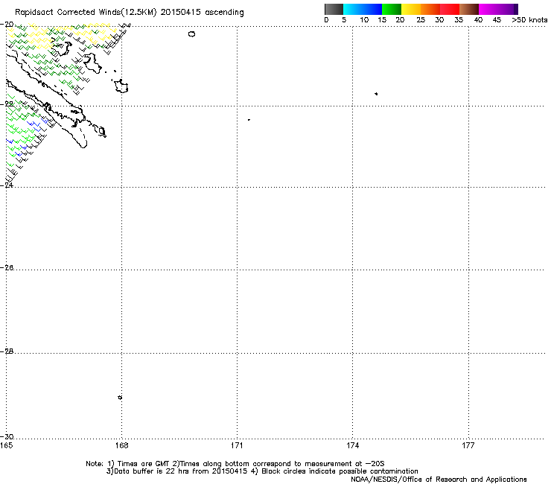Click the latitude label '-20'
The height and width of the screenshot is (484, 551).
pyautogui.click(x=7, y=25)
